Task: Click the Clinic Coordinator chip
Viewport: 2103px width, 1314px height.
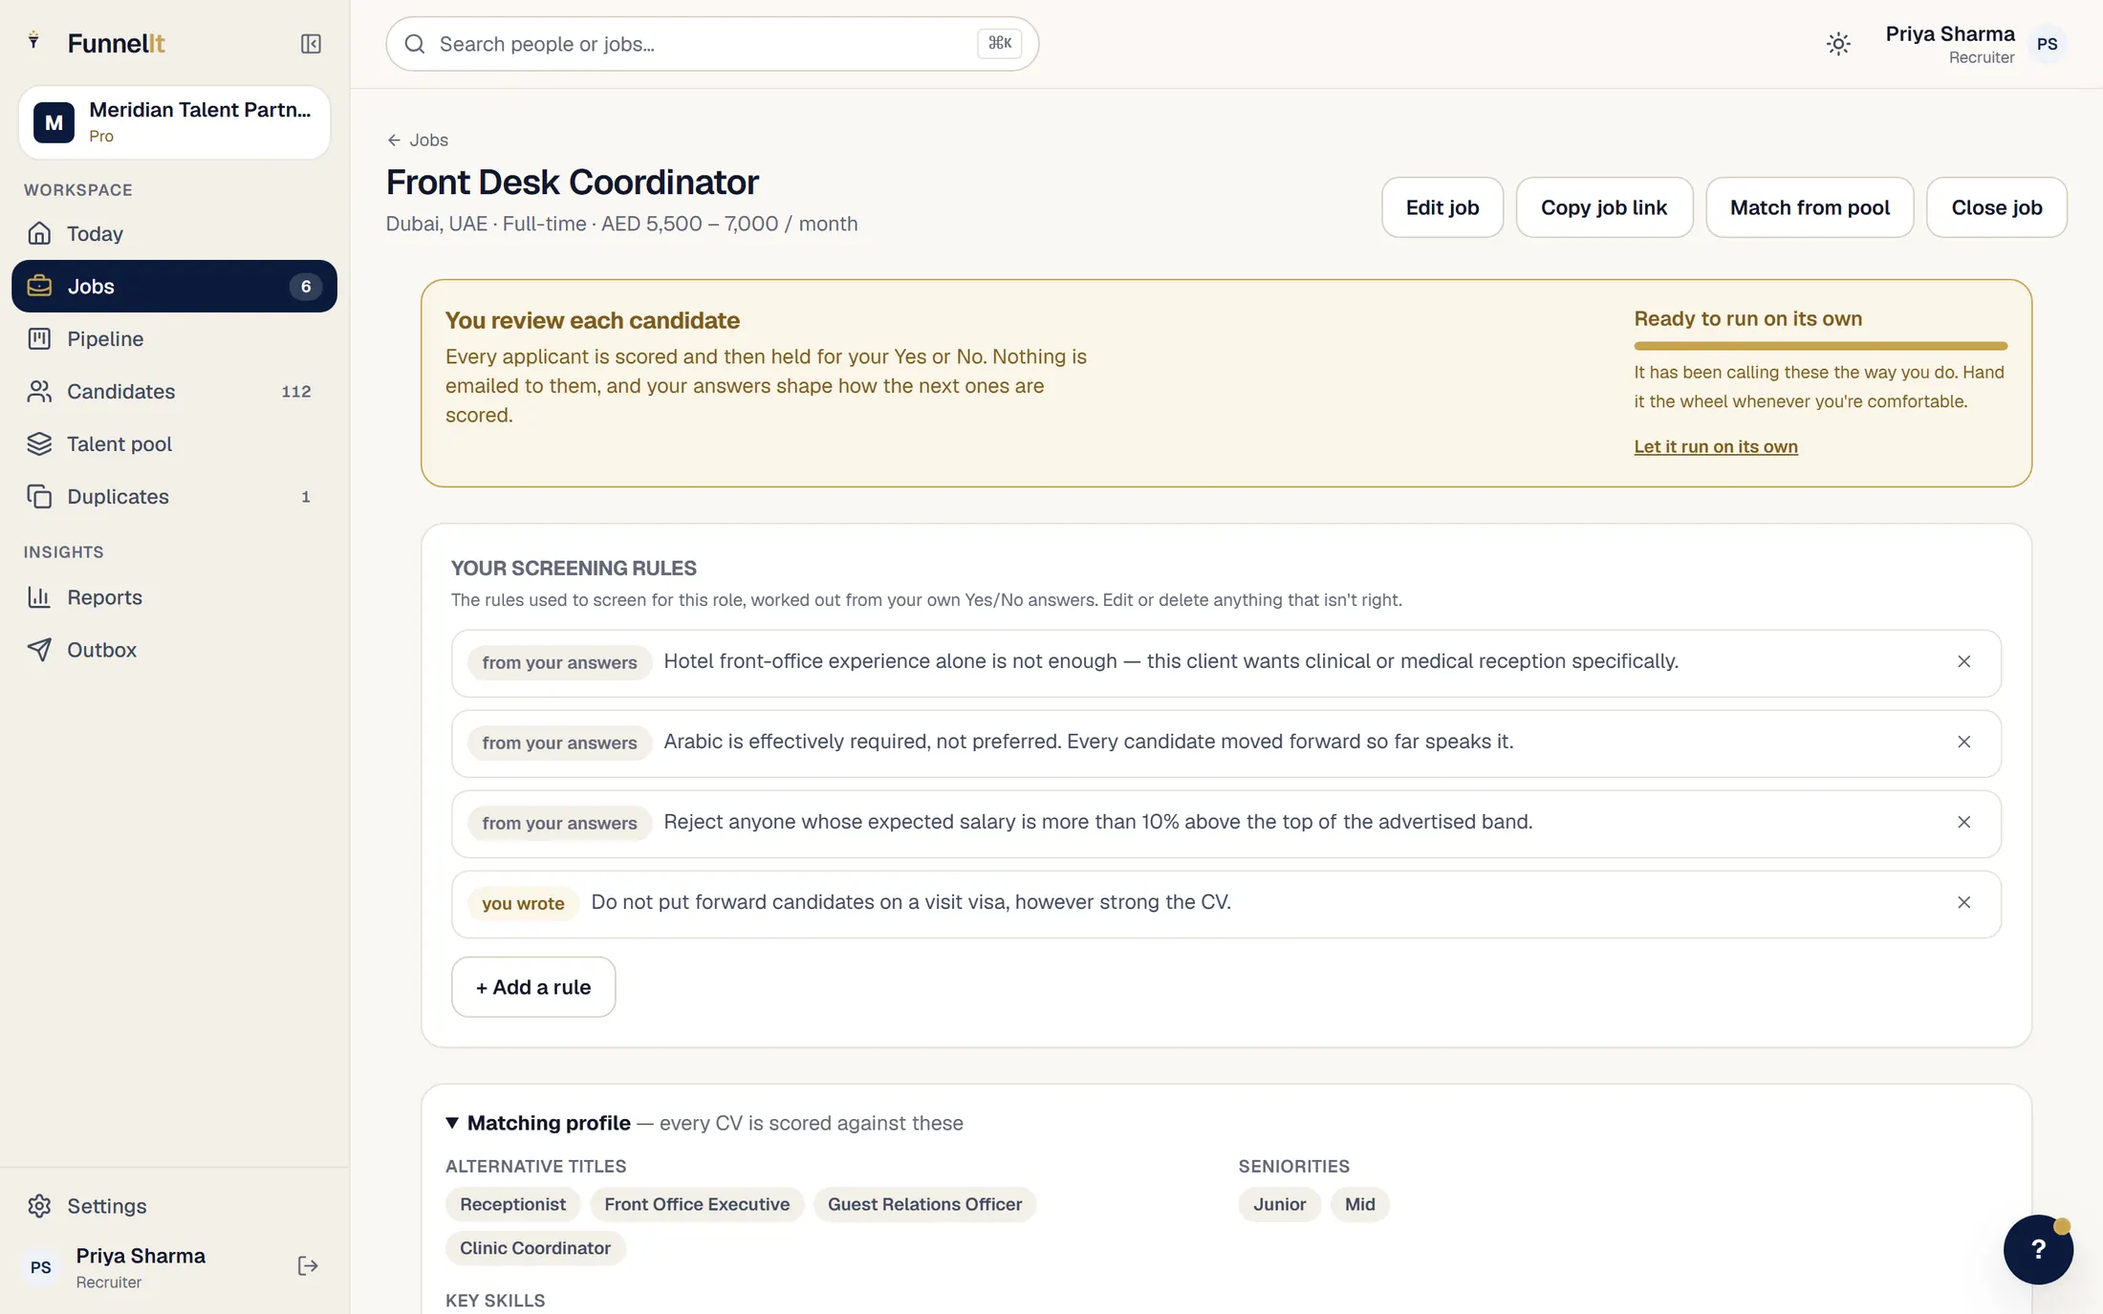Action: pos(535,1248)
